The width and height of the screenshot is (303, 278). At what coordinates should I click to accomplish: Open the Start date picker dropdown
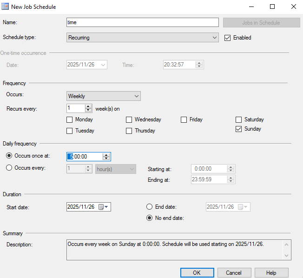pos(106,207)
